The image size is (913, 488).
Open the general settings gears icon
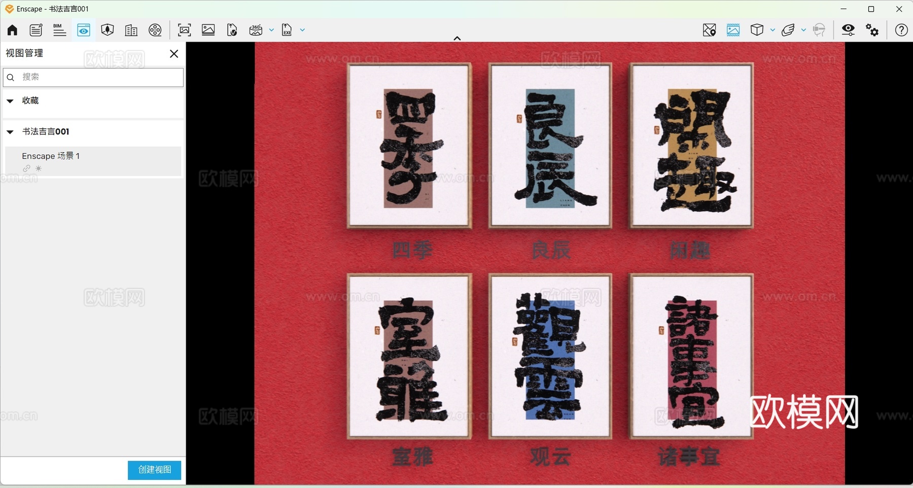[x=872, y=30]
